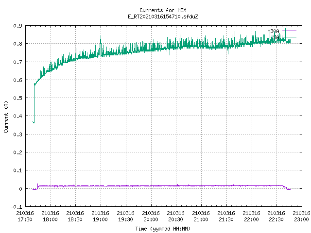Click the x-axis tick label 22:30
This screenshot has width=311, height=233.
click(x=276, y=219)
